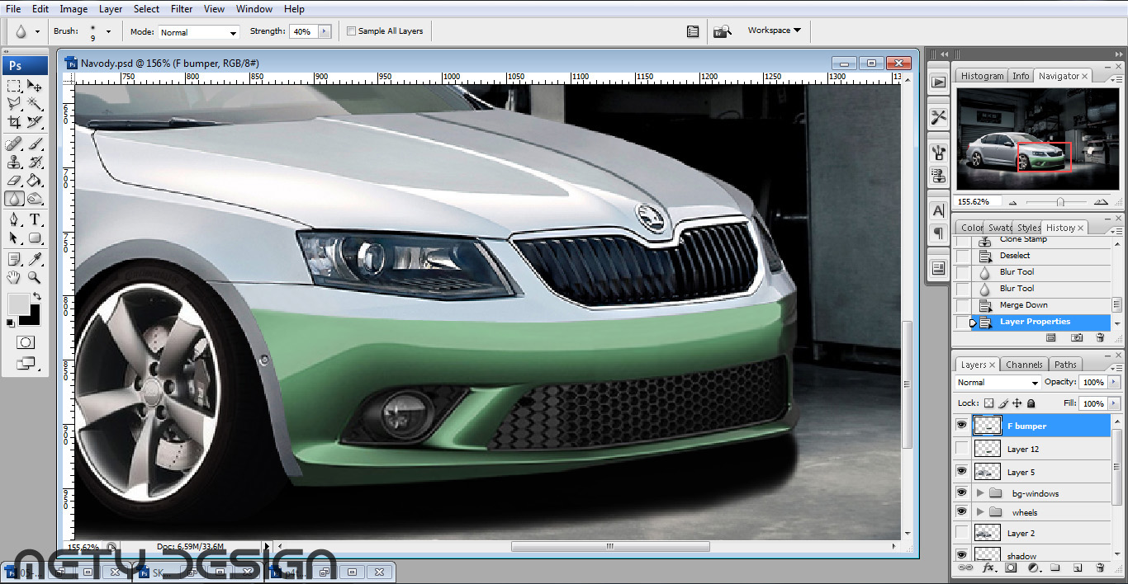Select the Rectangular Marquee tool
Screen dimensions: 1128x584
click(14, 86)
